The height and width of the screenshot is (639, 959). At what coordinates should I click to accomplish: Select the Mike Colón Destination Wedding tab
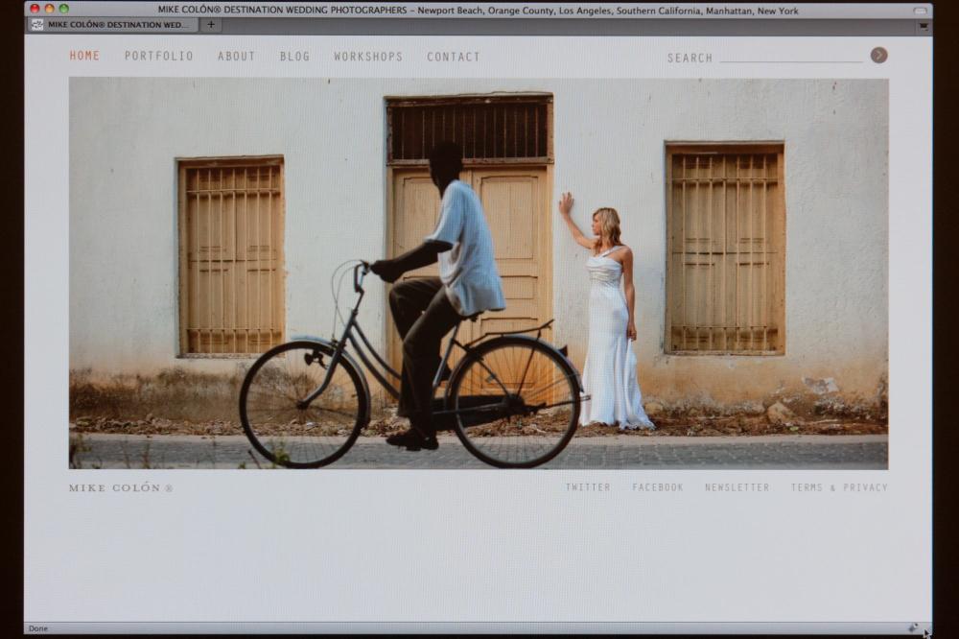point(111,25)
